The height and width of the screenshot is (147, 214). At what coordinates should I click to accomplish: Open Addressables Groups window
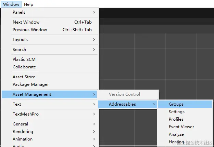coord(176,104)
